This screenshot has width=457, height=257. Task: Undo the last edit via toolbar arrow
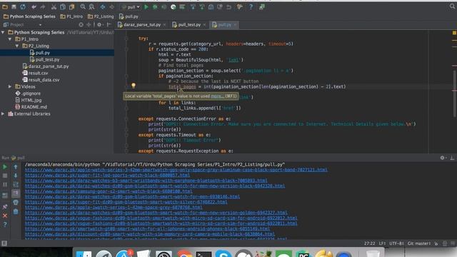click(34, 6)
